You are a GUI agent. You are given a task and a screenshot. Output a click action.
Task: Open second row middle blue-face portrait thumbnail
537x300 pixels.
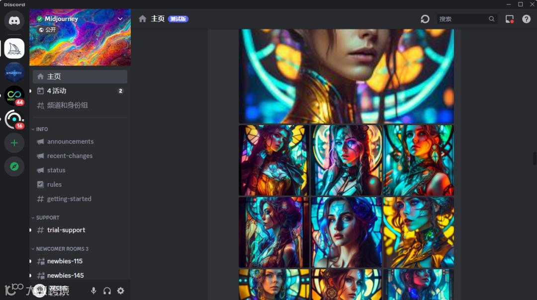tap(346, 232)
